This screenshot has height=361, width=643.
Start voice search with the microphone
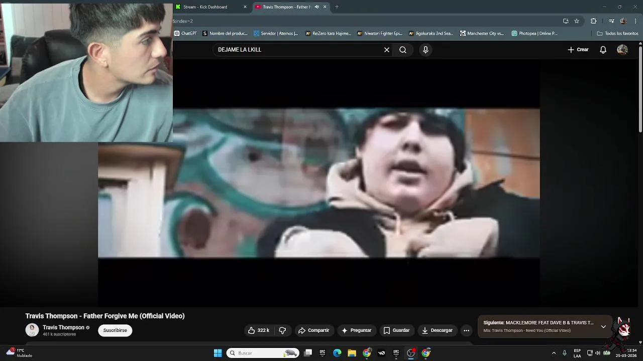point(425,50)
